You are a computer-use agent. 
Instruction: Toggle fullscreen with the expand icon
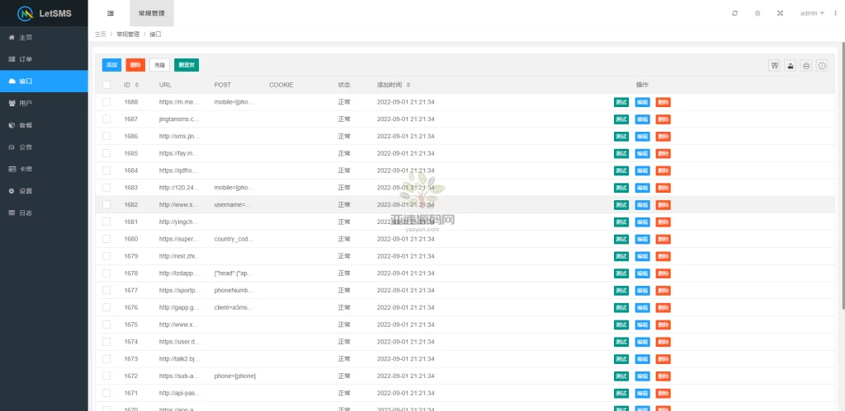point(780,13)
